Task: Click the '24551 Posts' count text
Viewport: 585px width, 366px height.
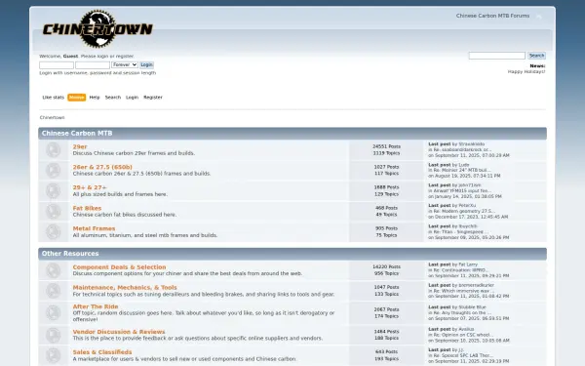Action: coord(386,146)
